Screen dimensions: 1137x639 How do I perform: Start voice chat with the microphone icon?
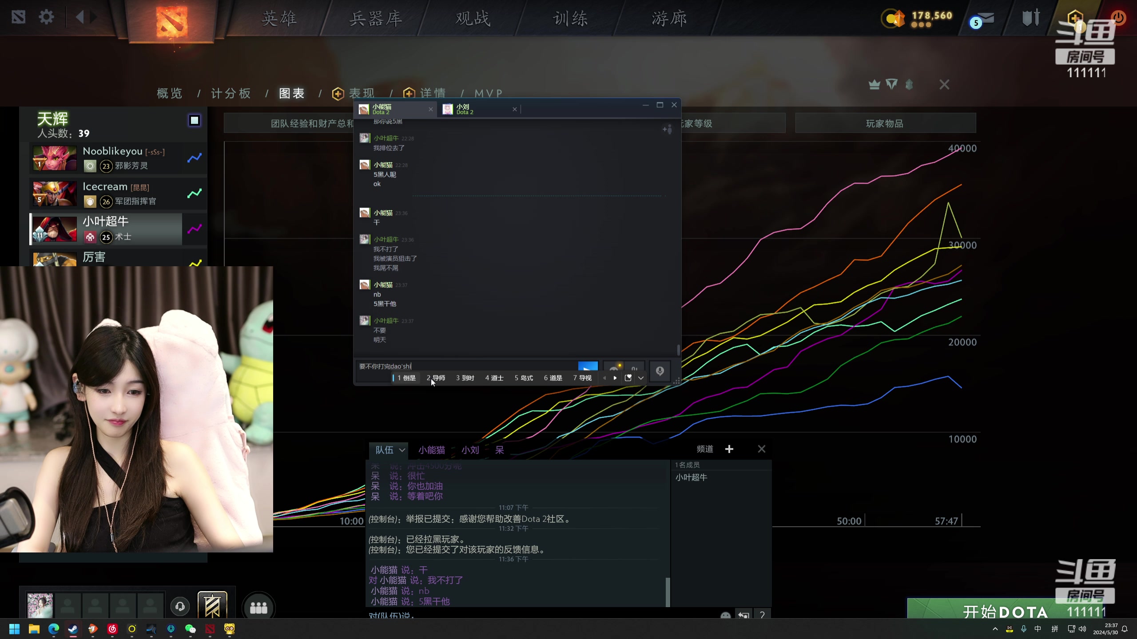pyautogui.click(x=660, y=371)
